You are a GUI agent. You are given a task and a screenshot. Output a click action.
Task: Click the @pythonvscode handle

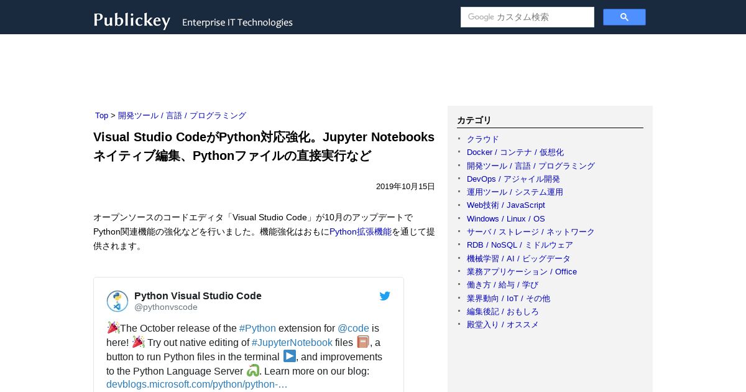(x=166, y=307)
